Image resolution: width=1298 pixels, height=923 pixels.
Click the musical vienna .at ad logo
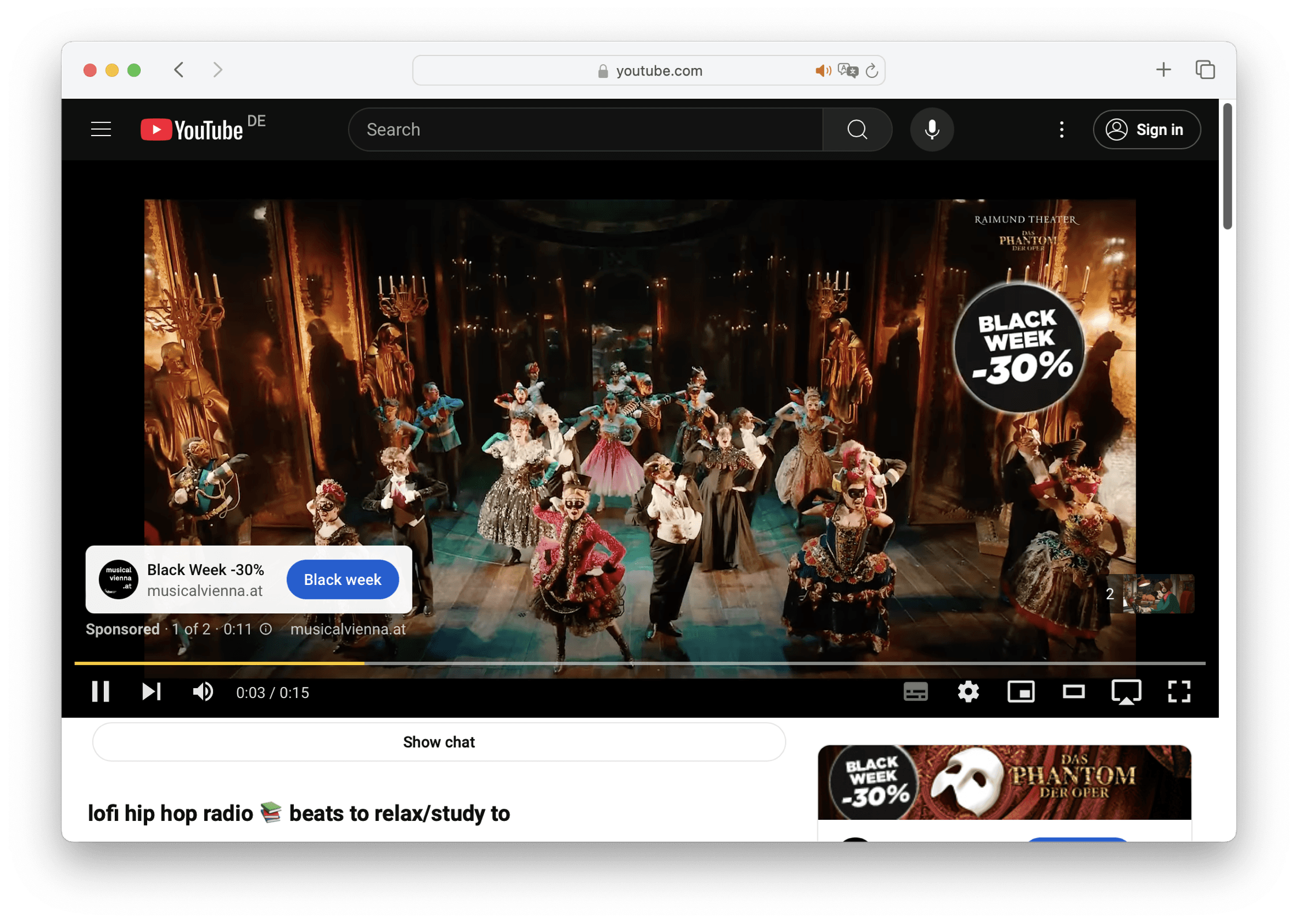118,579
